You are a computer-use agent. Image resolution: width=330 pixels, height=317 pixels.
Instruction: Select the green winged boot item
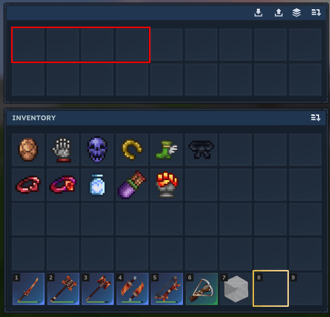coord(166,150)
